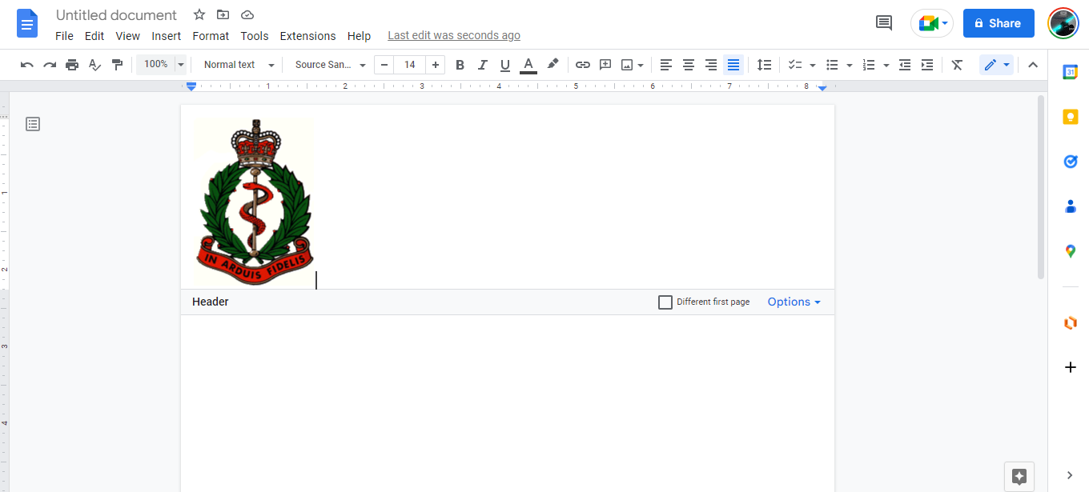The height and width of the screenshot is (492, 1089).
Task: Move the document to a folder
Action: click(223, 15)
